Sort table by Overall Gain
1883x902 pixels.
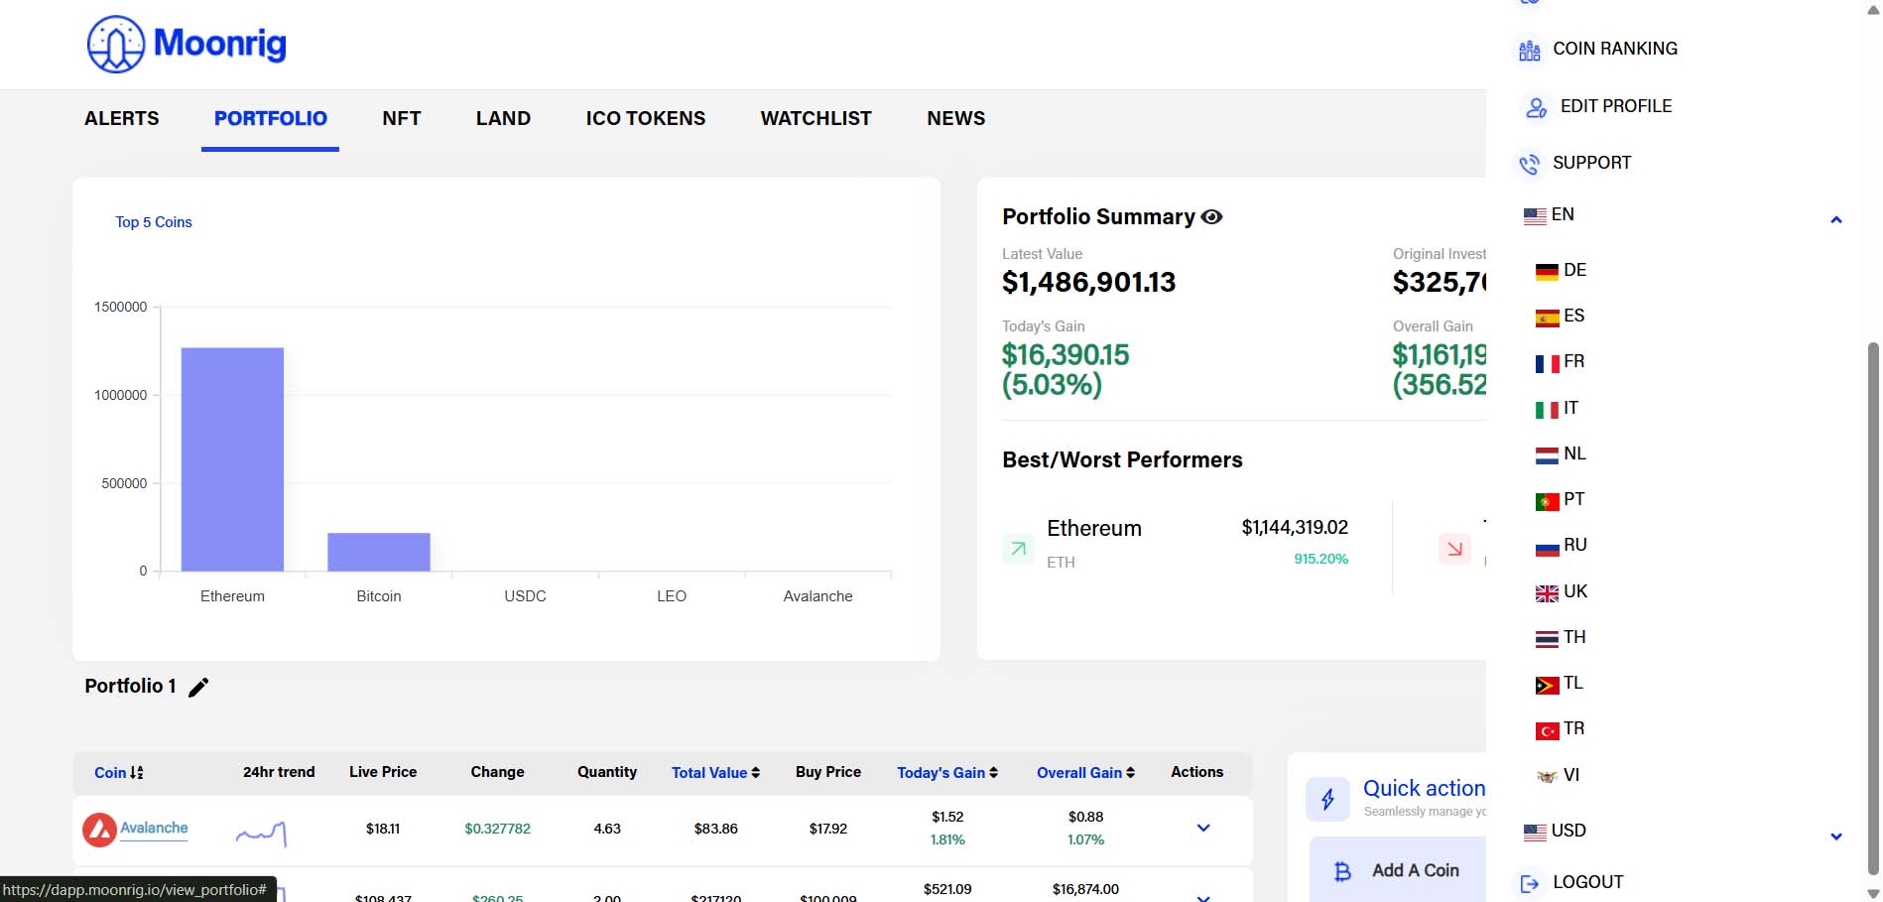pyautogui.click(x=1085, y=773)
